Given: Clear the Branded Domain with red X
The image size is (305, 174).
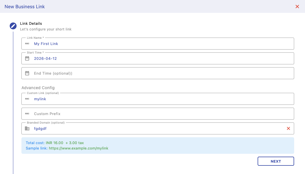Looking at the screenshot, I should 288,128.
